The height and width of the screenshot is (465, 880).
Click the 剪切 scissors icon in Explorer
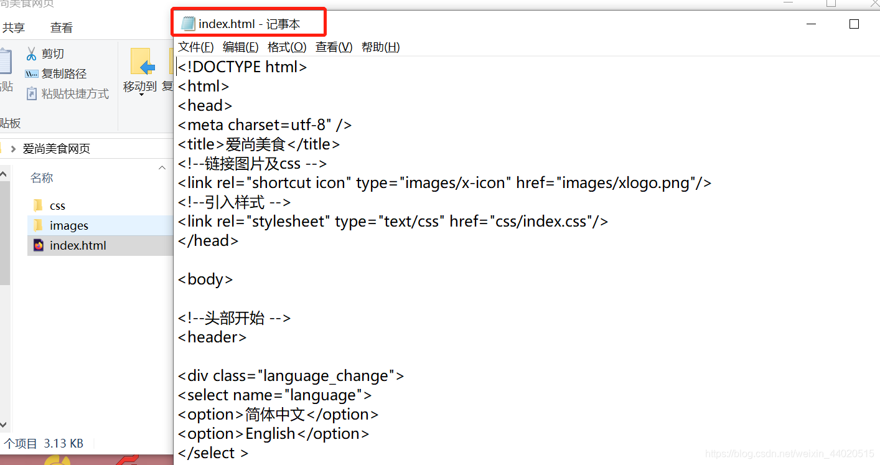[x=31, y=54]
